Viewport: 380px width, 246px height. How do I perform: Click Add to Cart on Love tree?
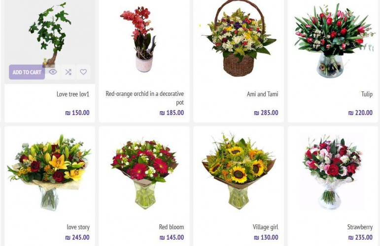click(x=27, y=72)
